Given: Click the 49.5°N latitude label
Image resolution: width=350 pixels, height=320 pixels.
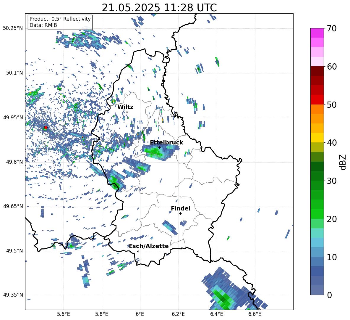Looking at the screenshot, I should (x=14, y=251).
